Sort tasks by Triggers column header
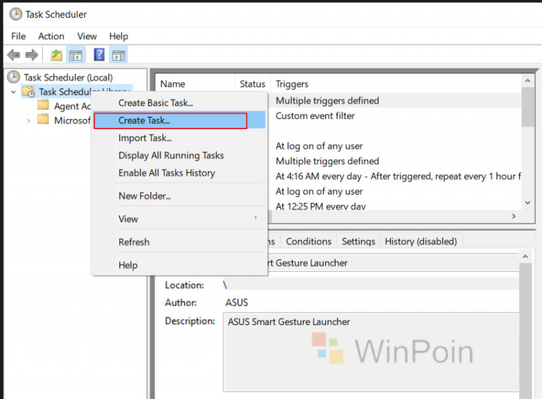The height and width of the screenshot is (399, 542). coord(396,84)
